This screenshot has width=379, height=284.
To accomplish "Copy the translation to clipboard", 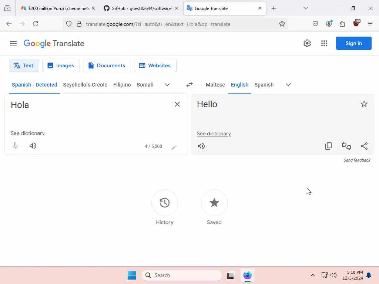I will coord(329,146).
